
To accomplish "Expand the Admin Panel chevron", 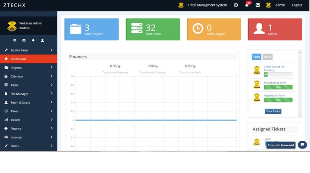I will pos(52,50).
